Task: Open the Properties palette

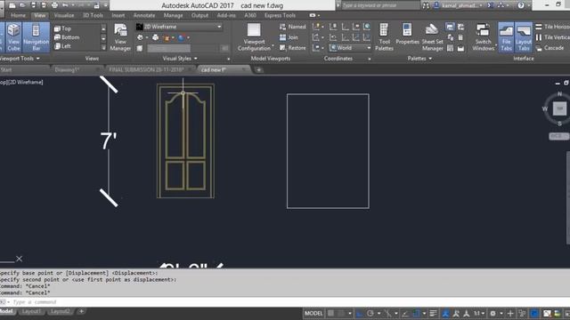Action: 407,35
